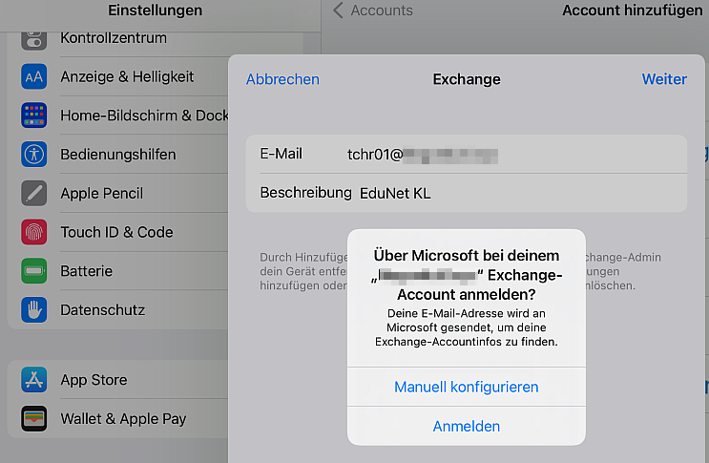
Task: Open the Bedienungshilfen accessibility icon
Action: coord(34,155)
